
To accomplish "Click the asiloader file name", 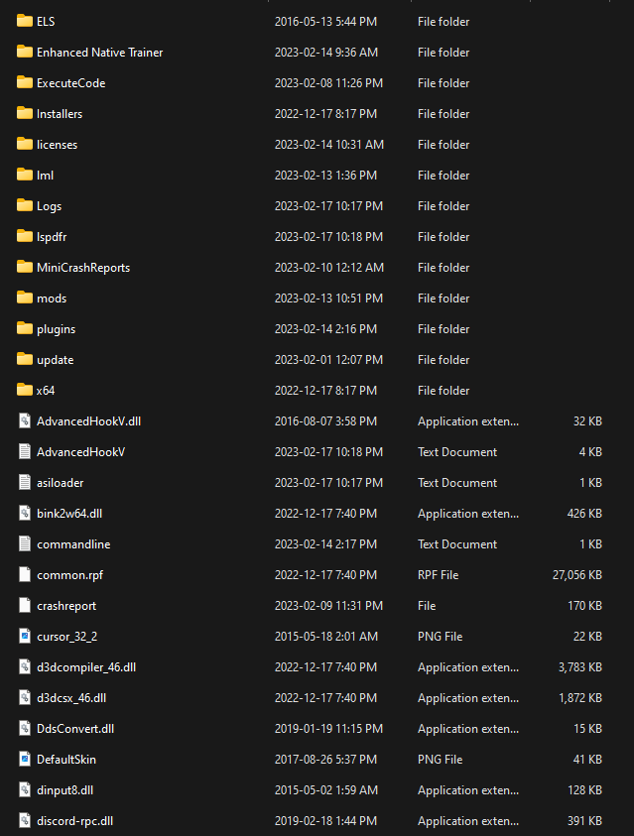I will click(x=61, y=483).
